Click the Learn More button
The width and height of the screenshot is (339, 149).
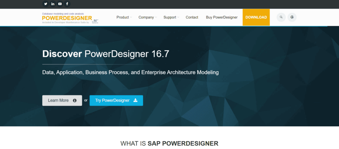tap(62, 100)
